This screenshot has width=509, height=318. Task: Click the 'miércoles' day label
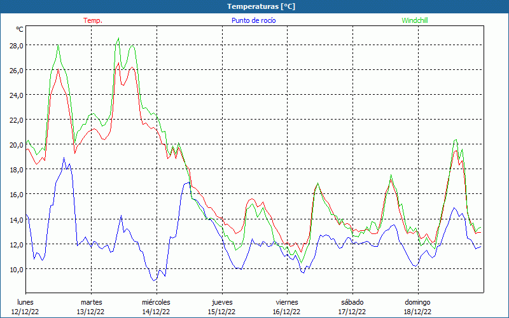(x=156, y=302)
